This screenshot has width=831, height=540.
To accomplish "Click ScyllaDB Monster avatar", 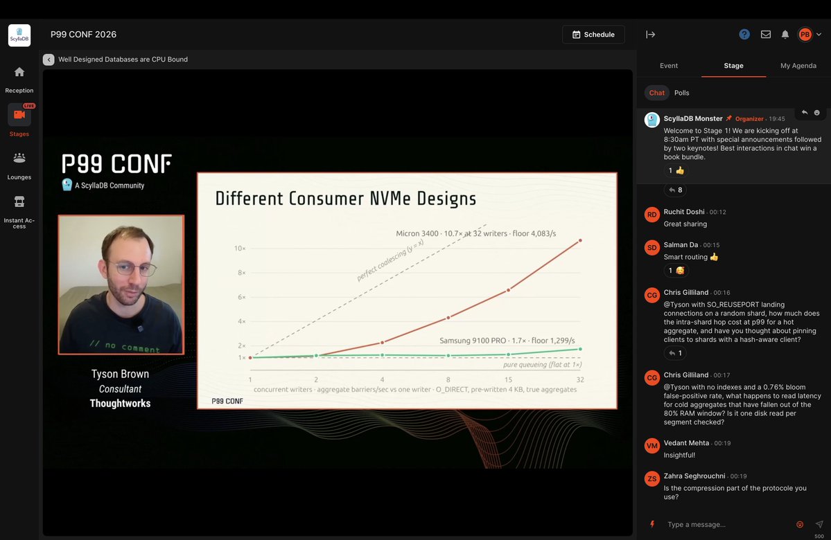I will (x=652, y=120).
